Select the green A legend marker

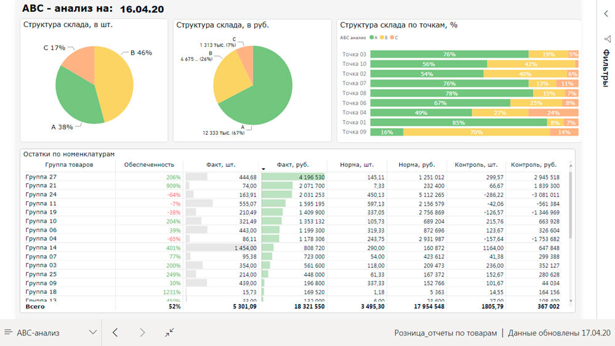click(x=371, y=38)
